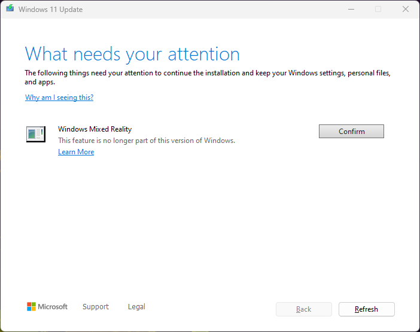Click the 'What needs your attention' heading
The width and height of the screenshot is (420, 332).
132,54
